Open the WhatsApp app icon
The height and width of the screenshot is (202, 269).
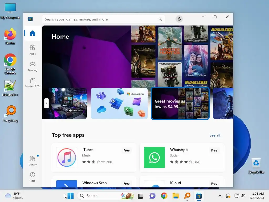[x=154, y=158]
